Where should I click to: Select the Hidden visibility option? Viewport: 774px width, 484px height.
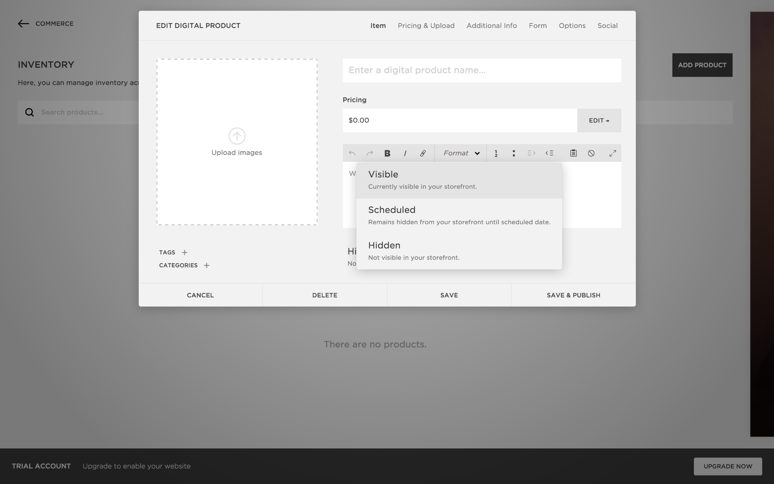459,251
